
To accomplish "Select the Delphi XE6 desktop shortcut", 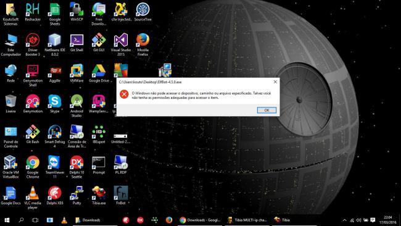I will (55, 196).
